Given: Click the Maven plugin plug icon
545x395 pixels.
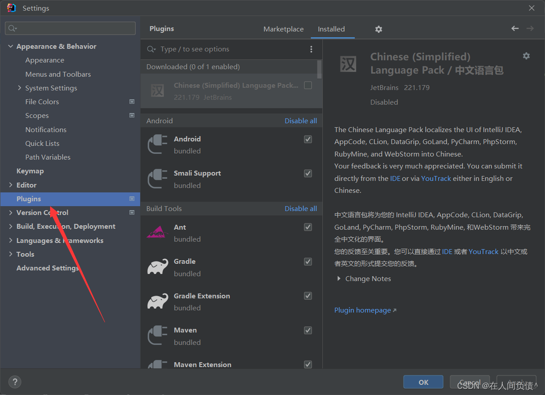Looking at the screenshot, I should click(157, 336).
